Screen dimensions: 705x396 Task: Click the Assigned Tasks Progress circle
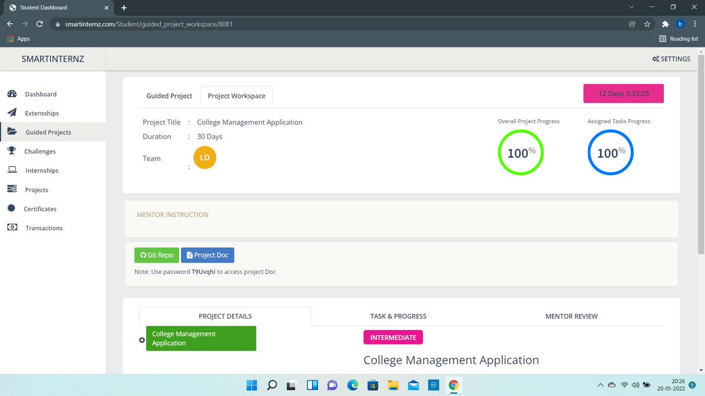pyautogui.click(x=611, y=153)
